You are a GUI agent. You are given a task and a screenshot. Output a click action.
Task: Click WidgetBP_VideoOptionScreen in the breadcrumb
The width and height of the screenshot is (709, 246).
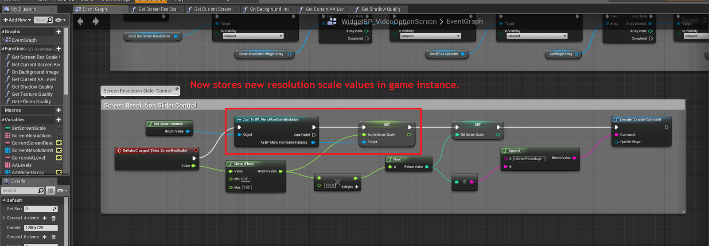(389, 21)
